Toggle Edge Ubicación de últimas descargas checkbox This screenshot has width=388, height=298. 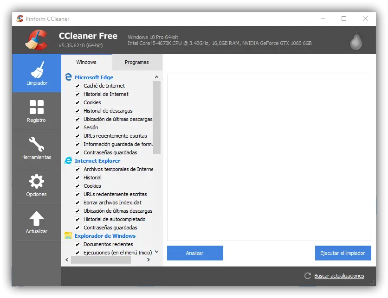pyautogui.click(x=78, y=119)
